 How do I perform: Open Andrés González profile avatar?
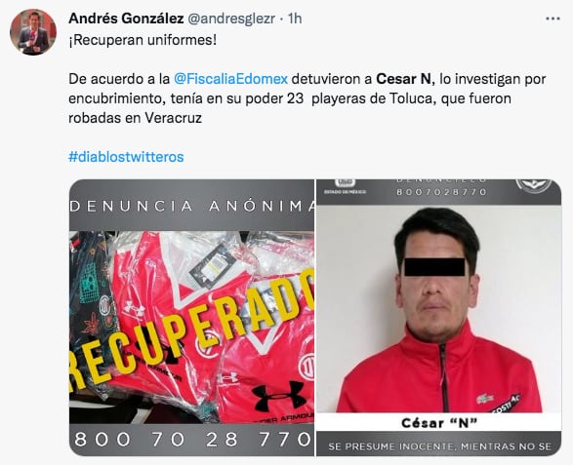point(33,32)
